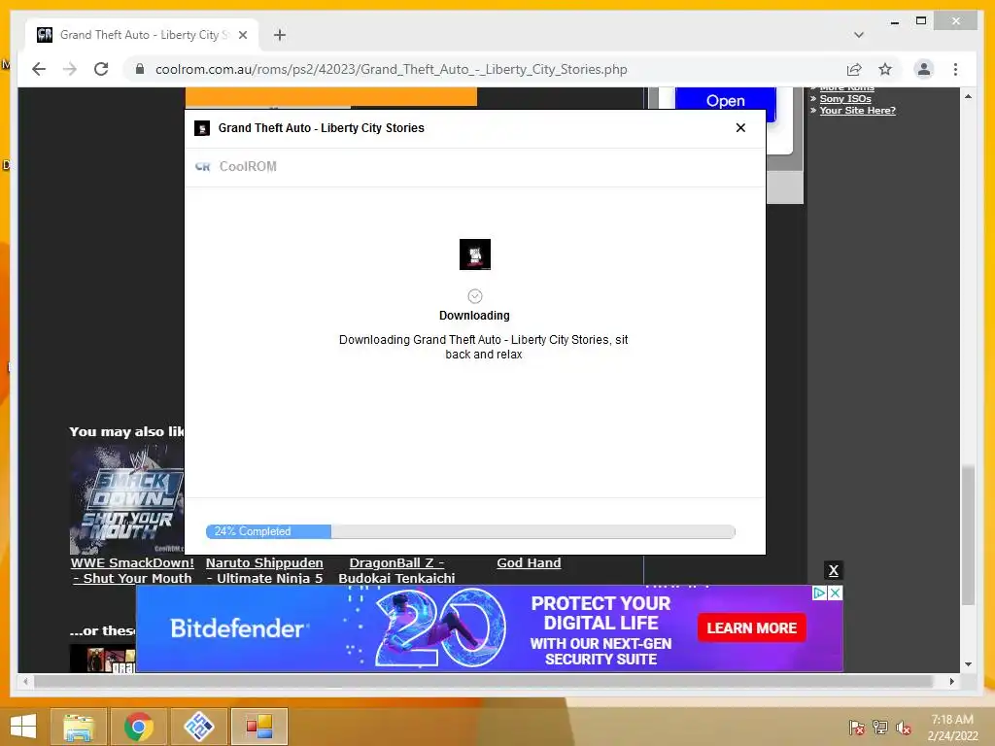The height and width of the screenshot is (746, 995).
Task: Click Learn More on the Bitdefender ad
Action: pyautogui.click(x=752, y=628)
